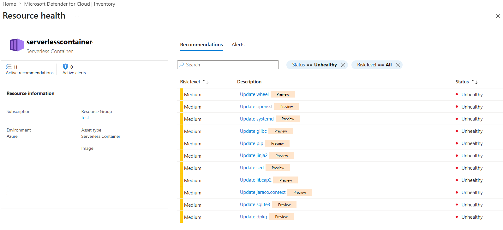Go to Microsoft Defender for Cloud Inventory breadcrumb
This screenshot has height=230, width=503.
point(69,4)
